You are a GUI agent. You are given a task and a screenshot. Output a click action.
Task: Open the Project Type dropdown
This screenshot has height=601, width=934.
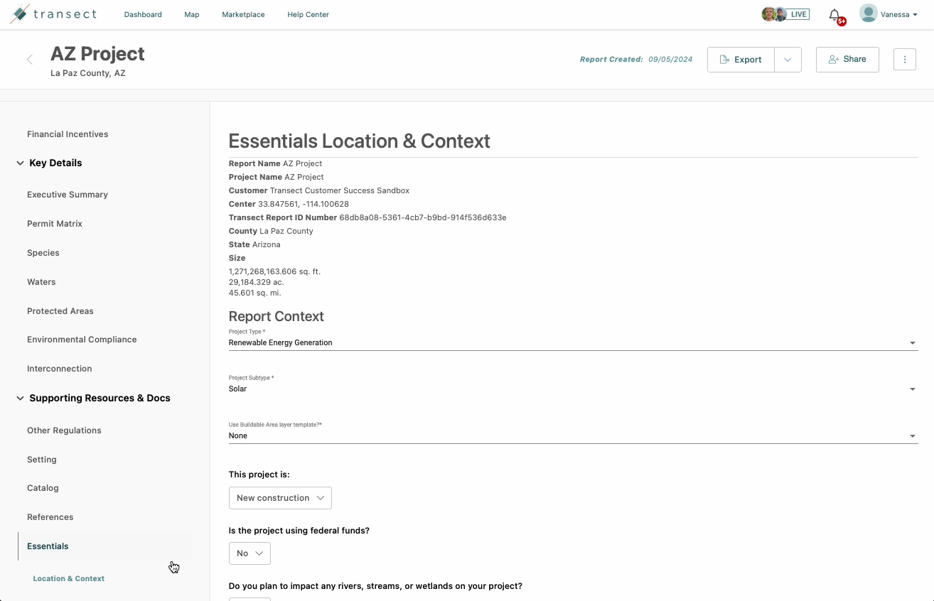click(x=912, y=342)
